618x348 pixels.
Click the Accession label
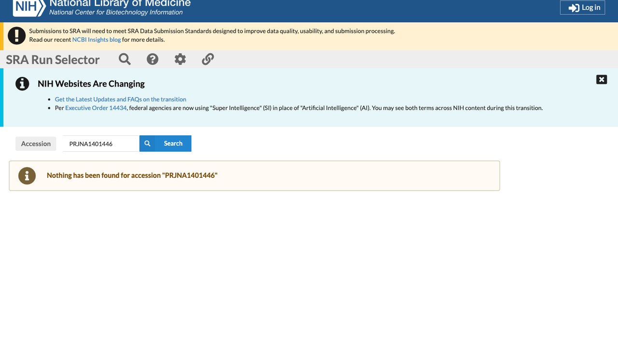point(36,144)
